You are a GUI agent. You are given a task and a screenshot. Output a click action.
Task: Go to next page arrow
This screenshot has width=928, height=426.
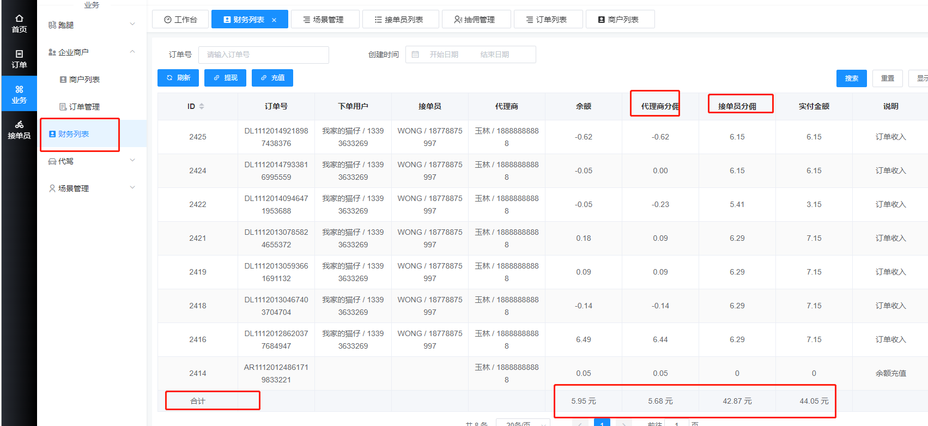[624, 423]
